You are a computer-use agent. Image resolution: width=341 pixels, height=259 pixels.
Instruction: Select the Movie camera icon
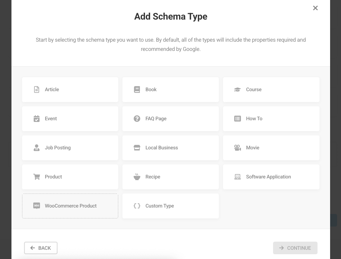(x=237, y=148)
